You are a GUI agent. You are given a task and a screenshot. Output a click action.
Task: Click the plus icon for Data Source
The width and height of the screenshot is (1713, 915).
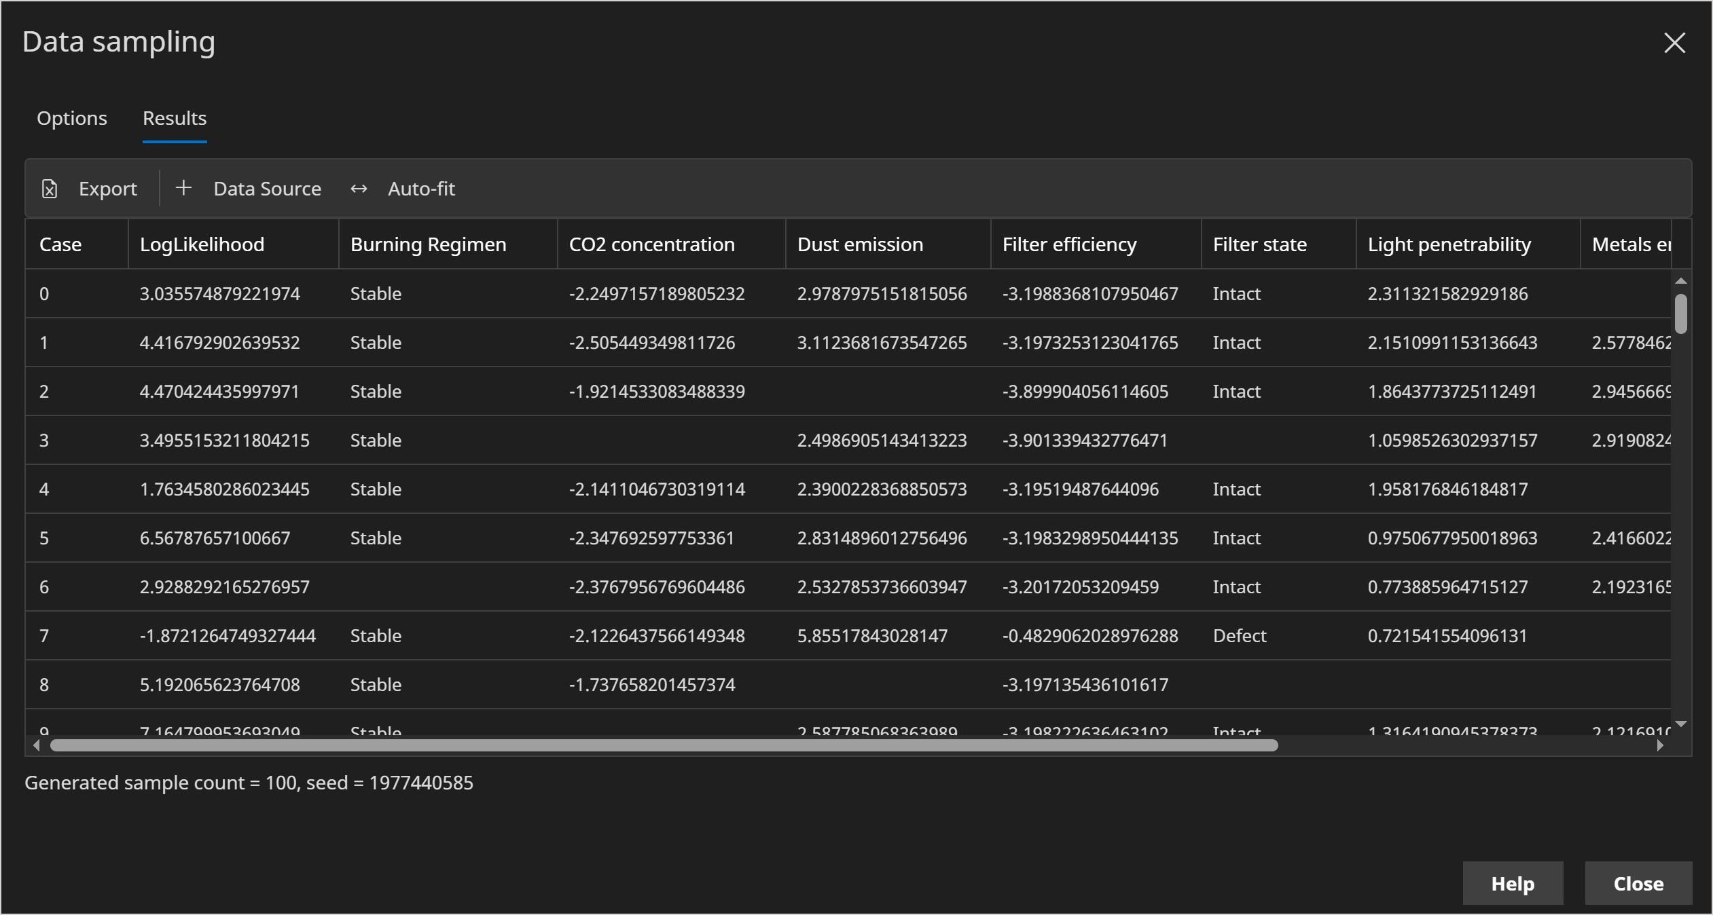point(183,188)
